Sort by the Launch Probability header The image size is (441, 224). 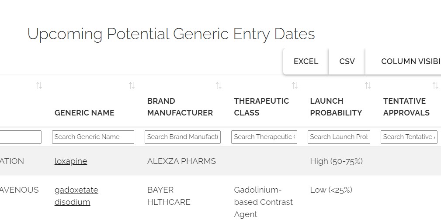tap(336, 107)
